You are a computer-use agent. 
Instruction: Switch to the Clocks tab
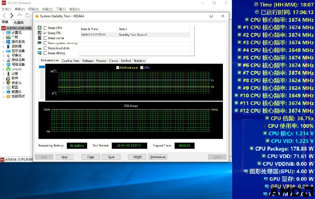click(114, 61)
